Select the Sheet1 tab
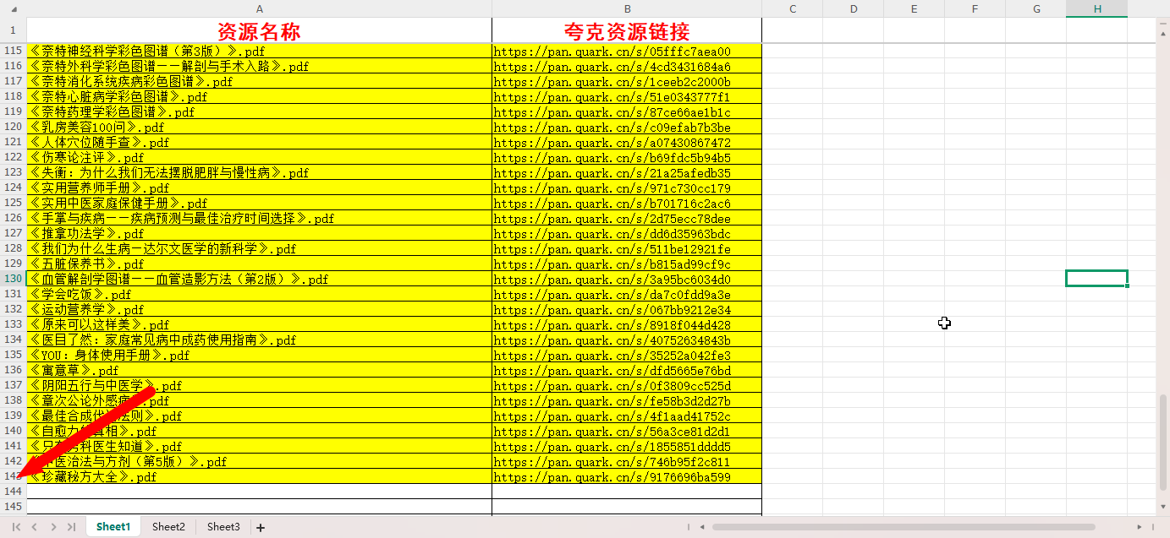This screenshot has height=538, width=1170. tap(113, 527)
